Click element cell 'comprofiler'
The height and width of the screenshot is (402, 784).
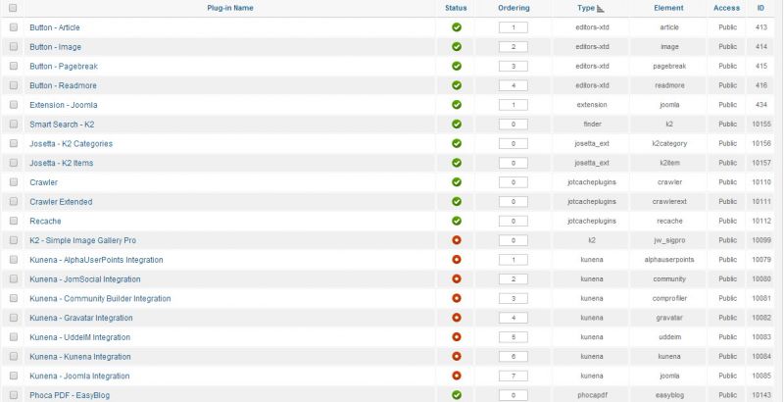point(669,298)
